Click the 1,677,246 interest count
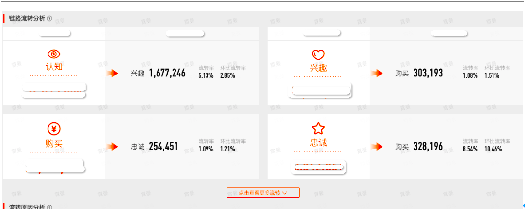Screen dimensions: 525x211 tap(167, 73)
